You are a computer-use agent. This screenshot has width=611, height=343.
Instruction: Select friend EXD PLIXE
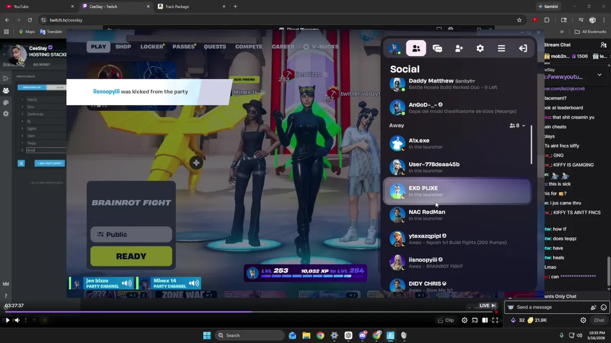click(x=457, y=191)
